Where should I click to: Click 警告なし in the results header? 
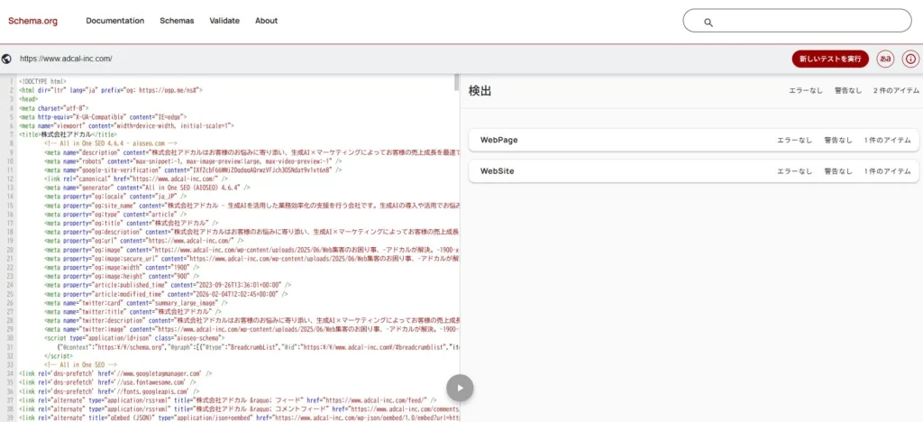point(848,91)
